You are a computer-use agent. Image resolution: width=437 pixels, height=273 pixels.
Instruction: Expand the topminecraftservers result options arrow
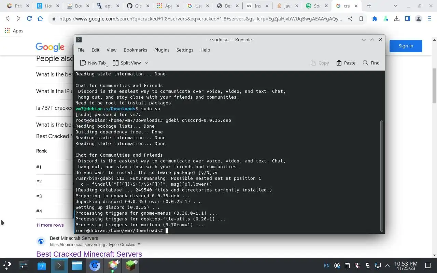click(139, 244)
